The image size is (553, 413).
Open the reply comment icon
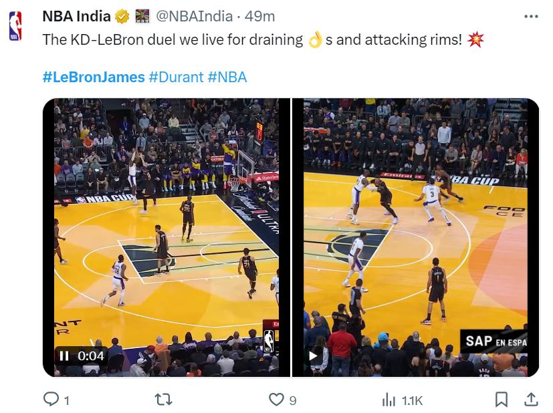(51, 399)
